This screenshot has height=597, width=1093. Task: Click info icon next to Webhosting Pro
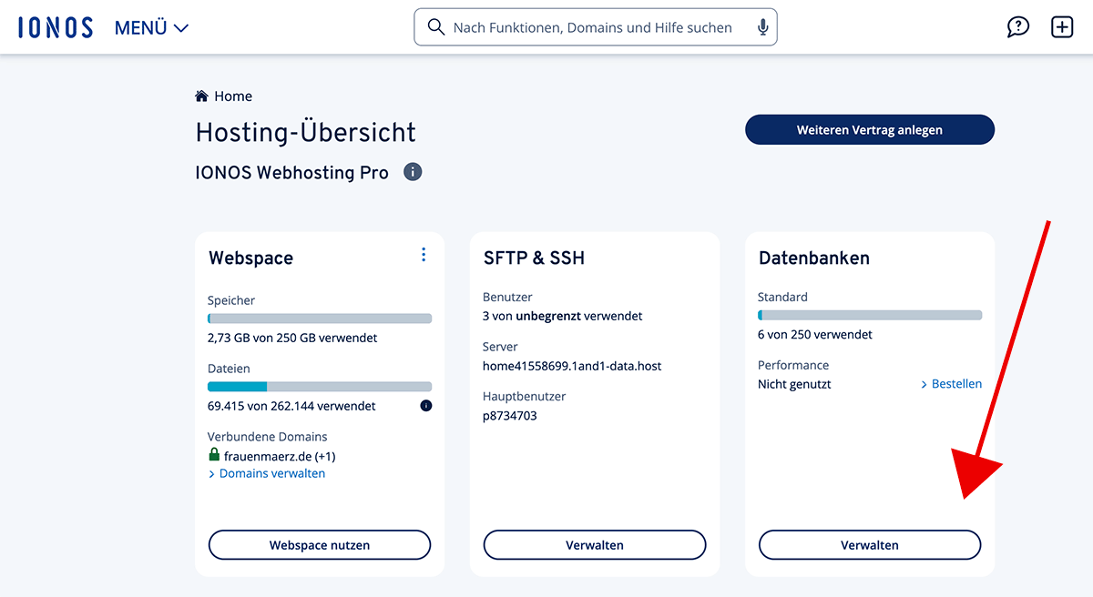click(413, 172)
